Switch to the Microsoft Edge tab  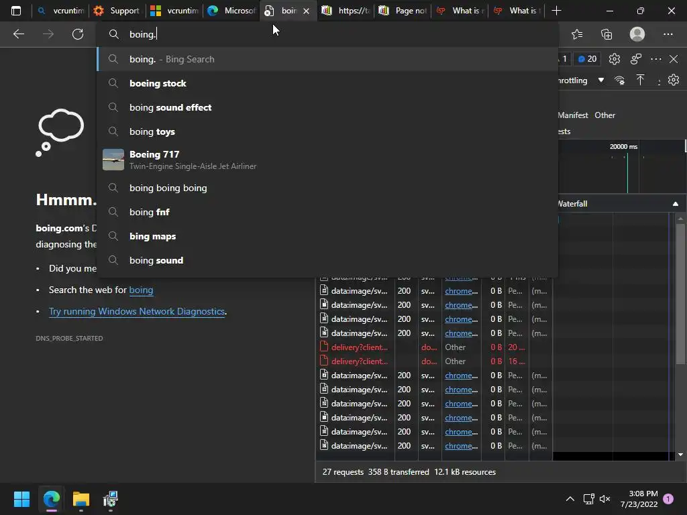tap(231, 11)
